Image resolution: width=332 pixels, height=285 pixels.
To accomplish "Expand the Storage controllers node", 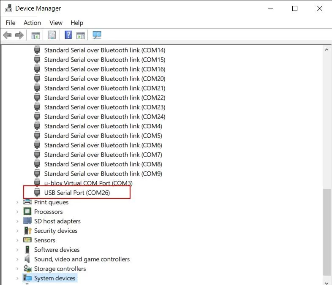I will coord(17,269).
